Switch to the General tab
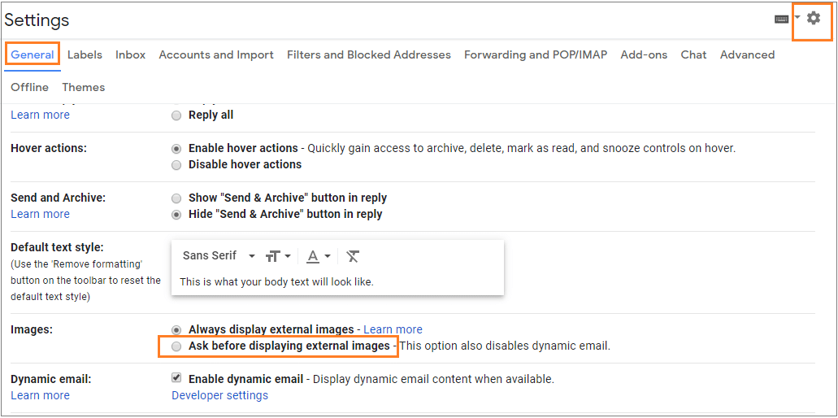Viewport: 838px width, 418px height. 32,54
